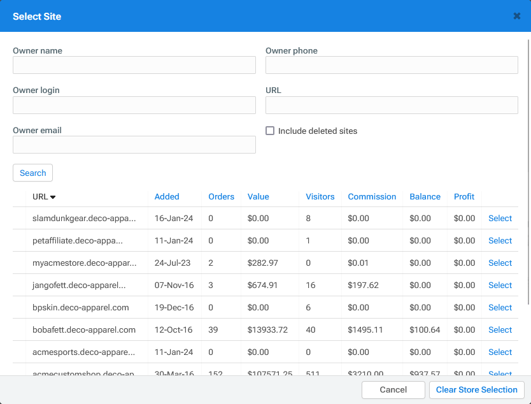This screenshot has width=531, height=404.
Task: Sort by Orders column header
Action: (x=221, y=196)
